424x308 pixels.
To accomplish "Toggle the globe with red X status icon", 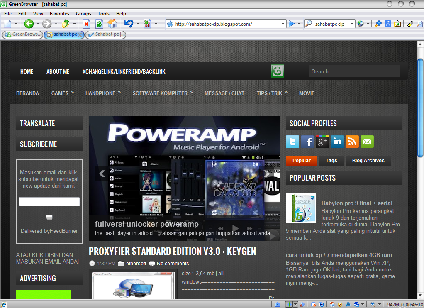I will 302,305.
